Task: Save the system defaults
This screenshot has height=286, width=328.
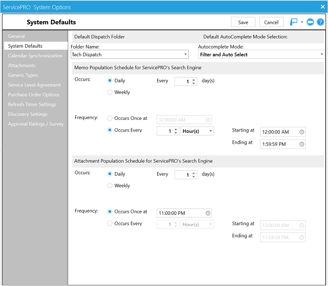Action: [x=243, y=22]
